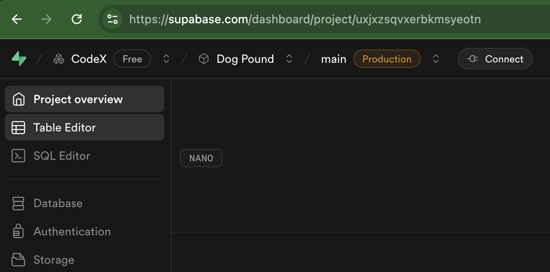Select the SQL Editor menu item
This screenshot has height=272, width=550.
pyautogui.click(x=61, y=156)
